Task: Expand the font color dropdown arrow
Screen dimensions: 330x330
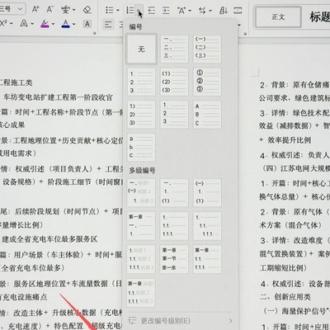Action: click(74, 24)
